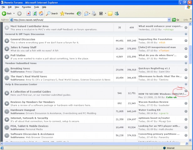Open the Favorites menu in the menu bar
The width and height of the screenshot is (193, 150).
coord(26,7)
